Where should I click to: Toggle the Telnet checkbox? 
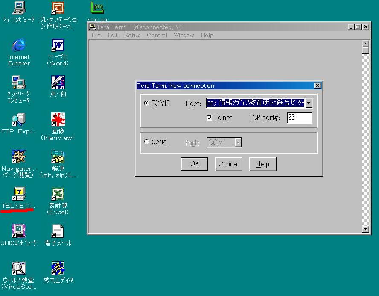[x=209, y=118]
